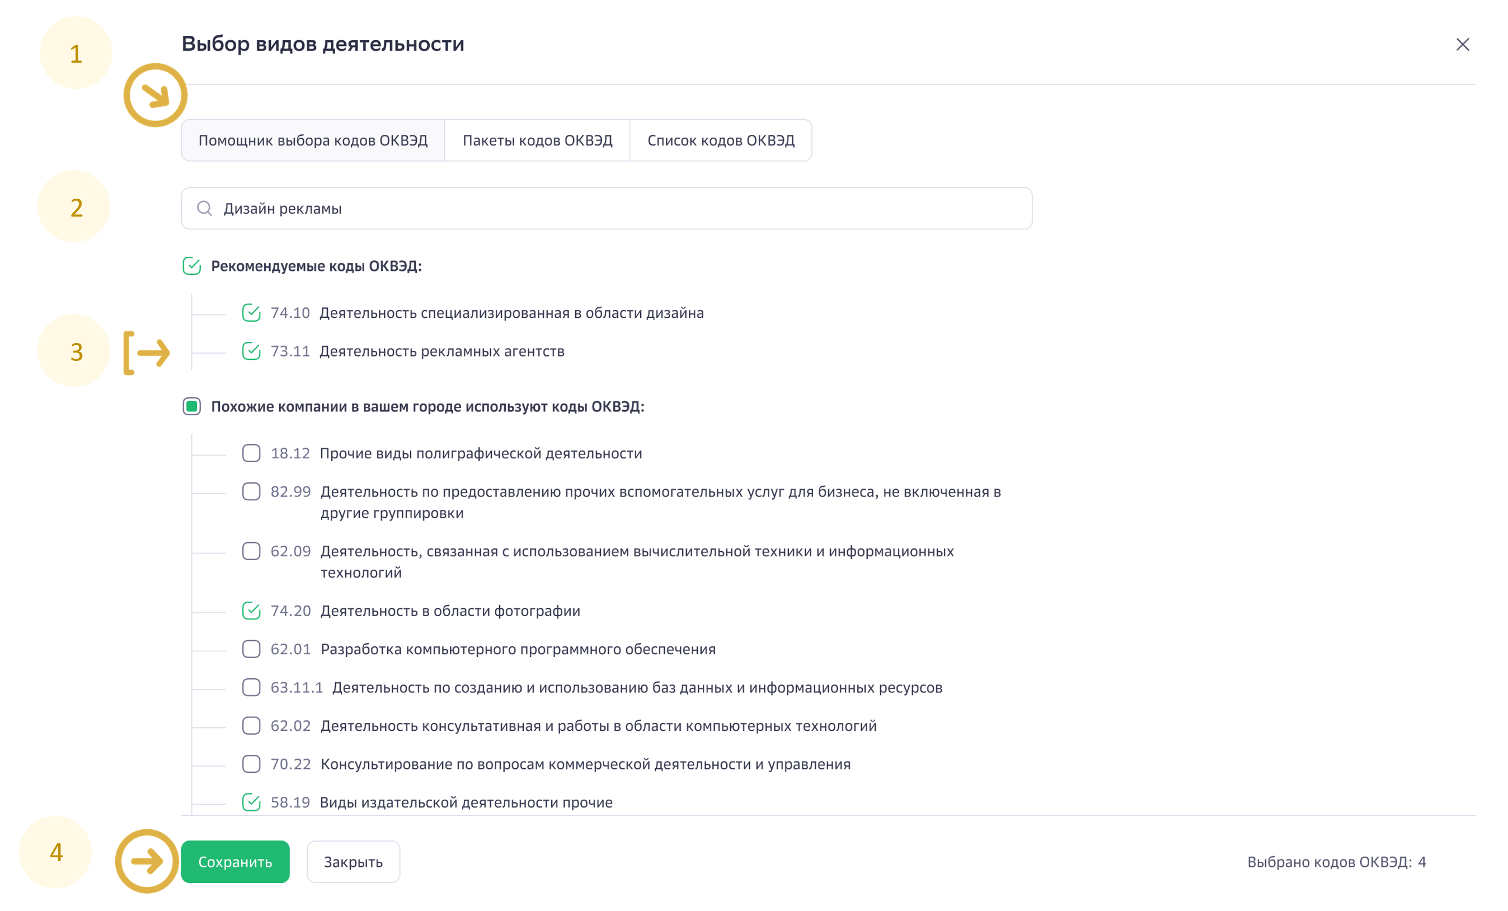Check code 18.12 polygraphic activity
Image resolution: width=1508 pixels, height=911 pixels.
pyautogui.click(x=251, y=453)
